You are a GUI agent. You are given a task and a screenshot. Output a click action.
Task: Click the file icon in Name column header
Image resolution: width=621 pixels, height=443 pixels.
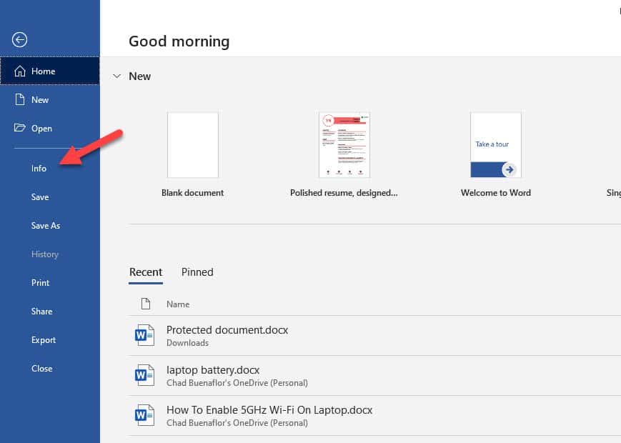(146, 304)
